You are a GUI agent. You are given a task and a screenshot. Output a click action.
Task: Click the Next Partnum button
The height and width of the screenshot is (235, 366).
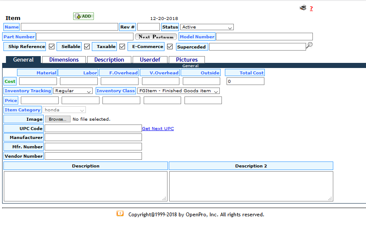point(156,37)
